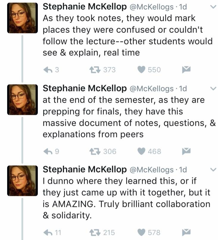218x240 pixels.
Task: Retweet the tweet with 373 retweets
Action: [95, 70]
